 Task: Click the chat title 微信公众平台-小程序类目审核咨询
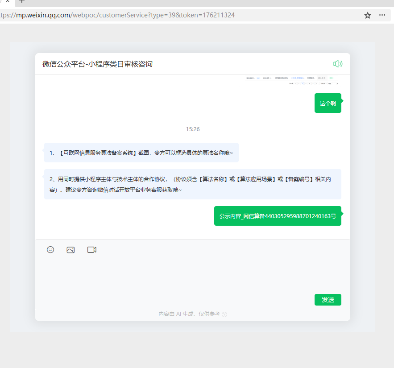[97, 64]
